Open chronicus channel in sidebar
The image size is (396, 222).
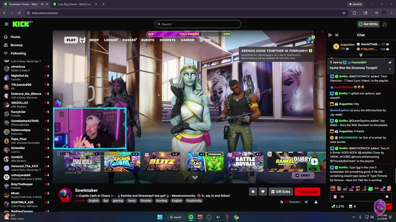pos(26,68)
